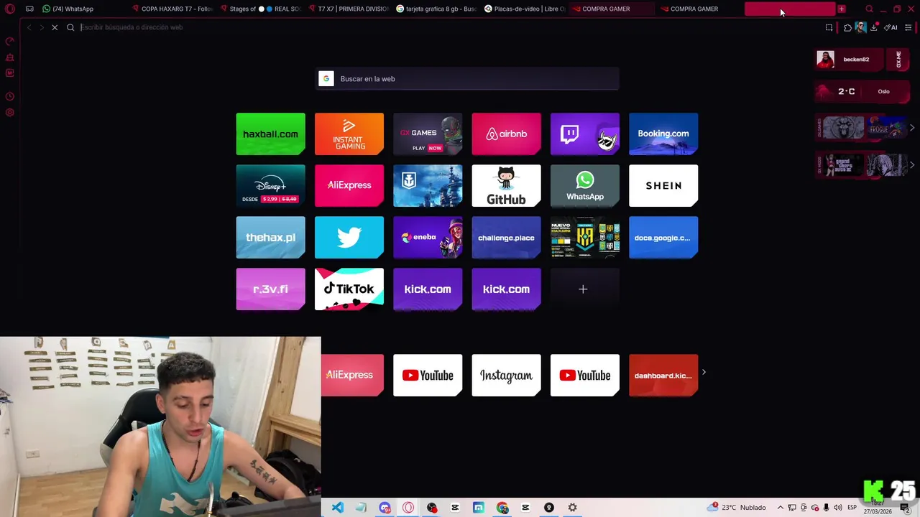This screenshot has height=517, width=920.
Task: Open Google Chrome from the taskbar
Action: [502, 508]
